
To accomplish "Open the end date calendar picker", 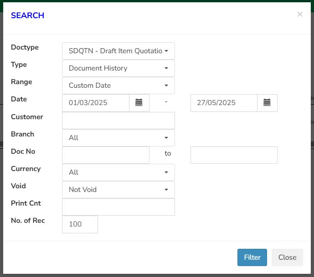I will tap(267, 103).
